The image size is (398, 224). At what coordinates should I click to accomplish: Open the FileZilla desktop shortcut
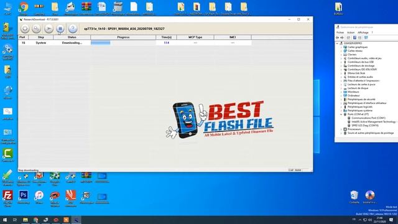7,198
